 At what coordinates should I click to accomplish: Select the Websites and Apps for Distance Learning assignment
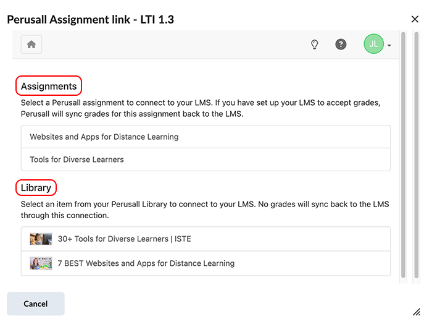pyautogui.click(x=104, y=137)
